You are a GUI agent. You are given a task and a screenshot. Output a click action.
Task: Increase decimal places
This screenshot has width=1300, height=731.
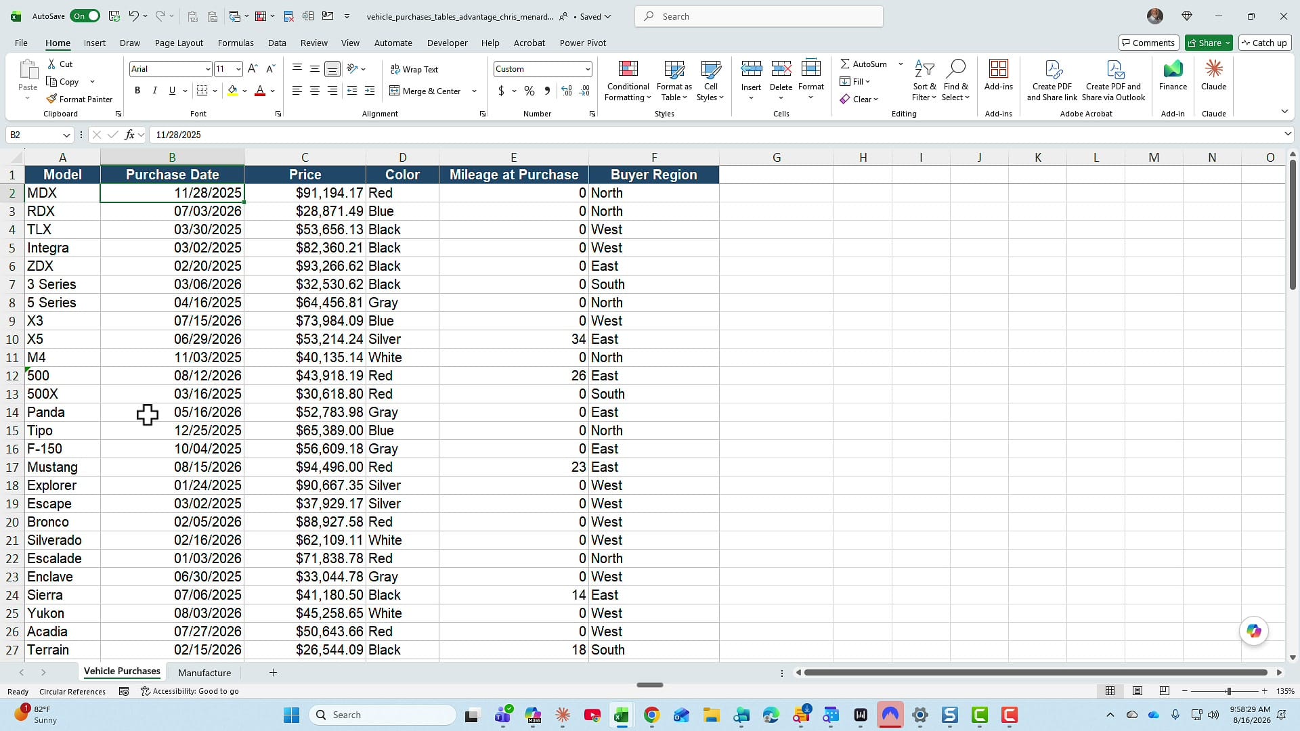[567, 91]
